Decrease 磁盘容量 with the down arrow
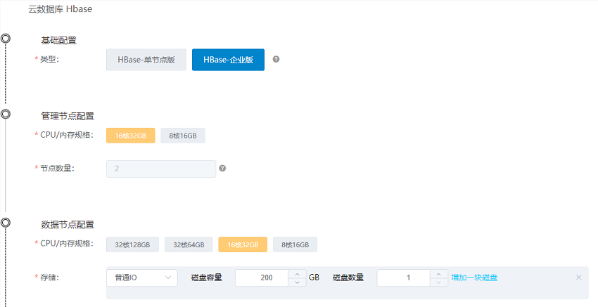598x307 pixels. [x=298, y=282]
